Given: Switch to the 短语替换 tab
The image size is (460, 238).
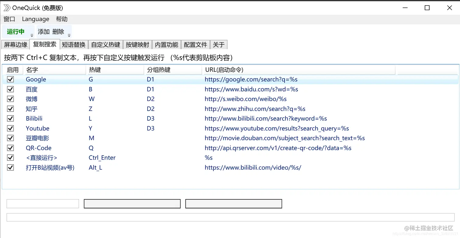Looking at the screenshot, I should 74,45.
